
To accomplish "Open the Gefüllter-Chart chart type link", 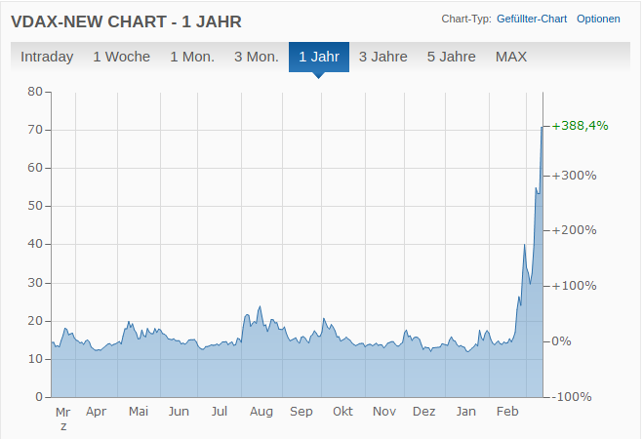I will coord(532,19).
